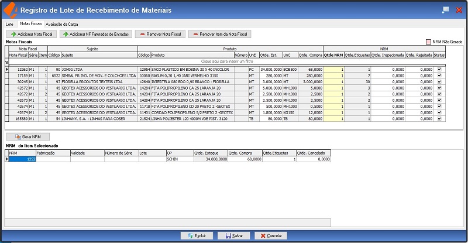Image resolution: width=468 pixels, height=243 pixels.
Task: Sort by Qtde NRM column header
Action: click(x=333, y=55)
